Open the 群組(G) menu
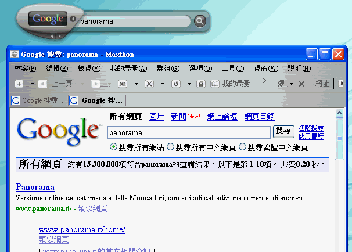Screen dimensions: 352x252 pos(168,68)
